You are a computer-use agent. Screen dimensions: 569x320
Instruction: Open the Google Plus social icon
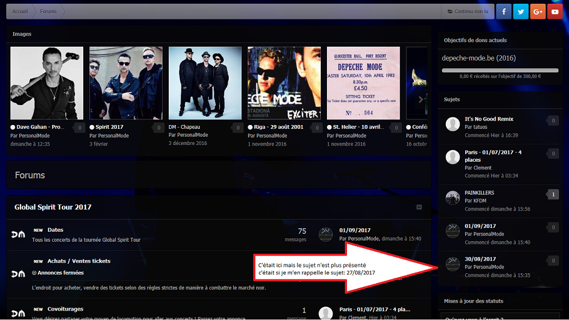538,12
